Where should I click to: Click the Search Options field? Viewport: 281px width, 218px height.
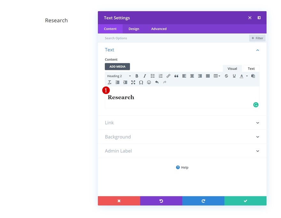tap(173, 38)
